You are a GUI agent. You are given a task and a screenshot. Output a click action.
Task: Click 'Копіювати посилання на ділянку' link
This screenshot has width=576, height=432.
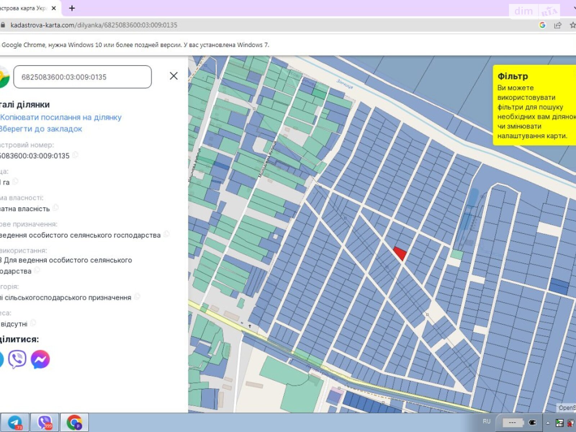[x=61, y=117]
